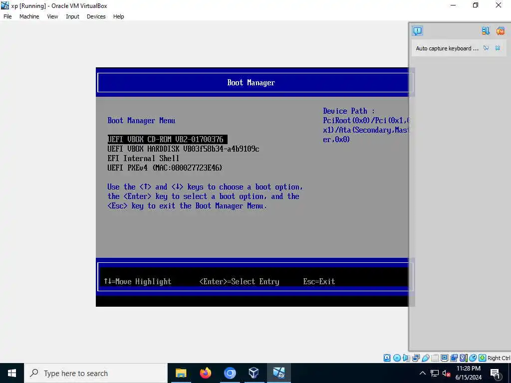Select UEFI VBOX HARDDISK boot entry
This screenshot has width=511, height=383.
pos(184,149)
